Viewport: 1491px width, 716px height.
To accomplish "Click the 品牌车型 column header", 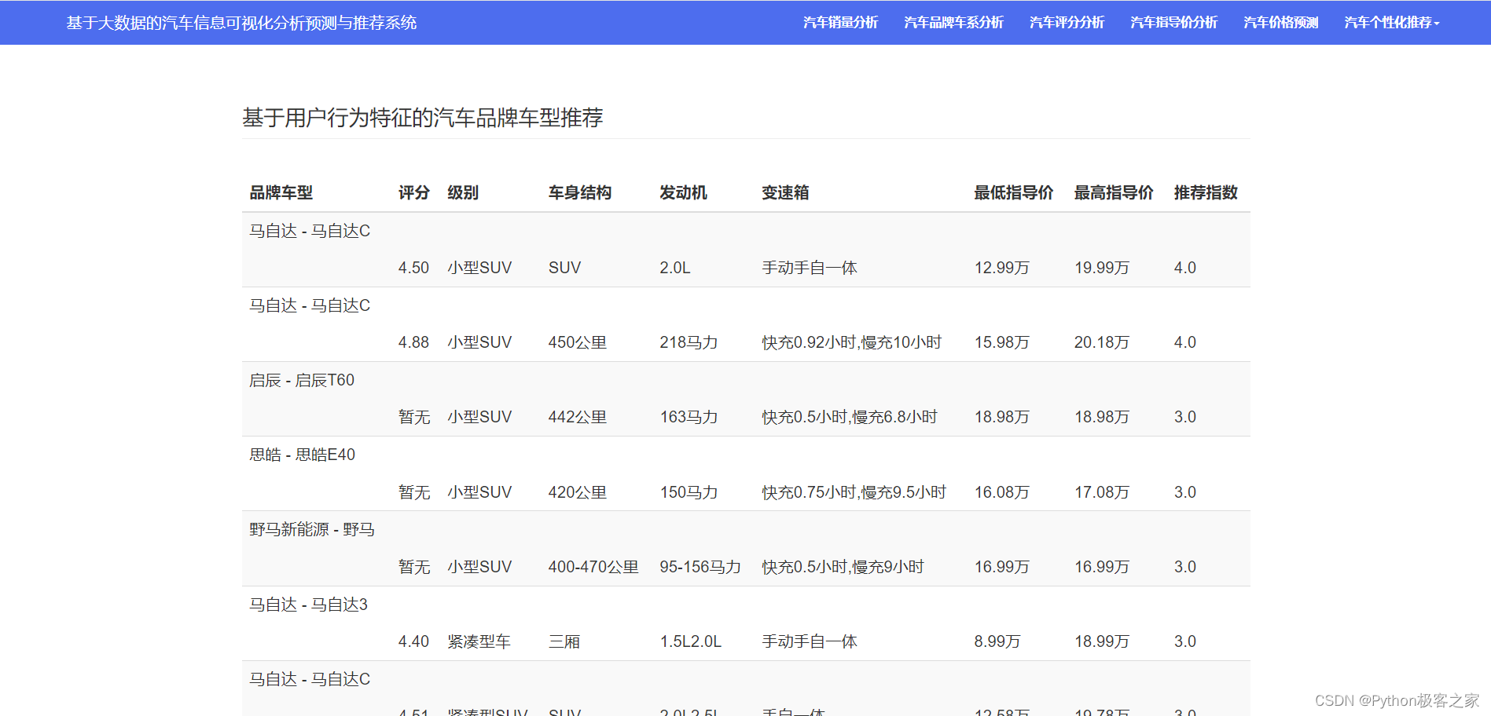I will [281, 192].
